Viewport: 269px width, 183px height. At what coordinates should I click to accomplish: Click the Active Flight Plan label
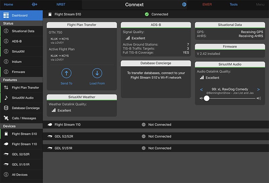coord(62,49)
